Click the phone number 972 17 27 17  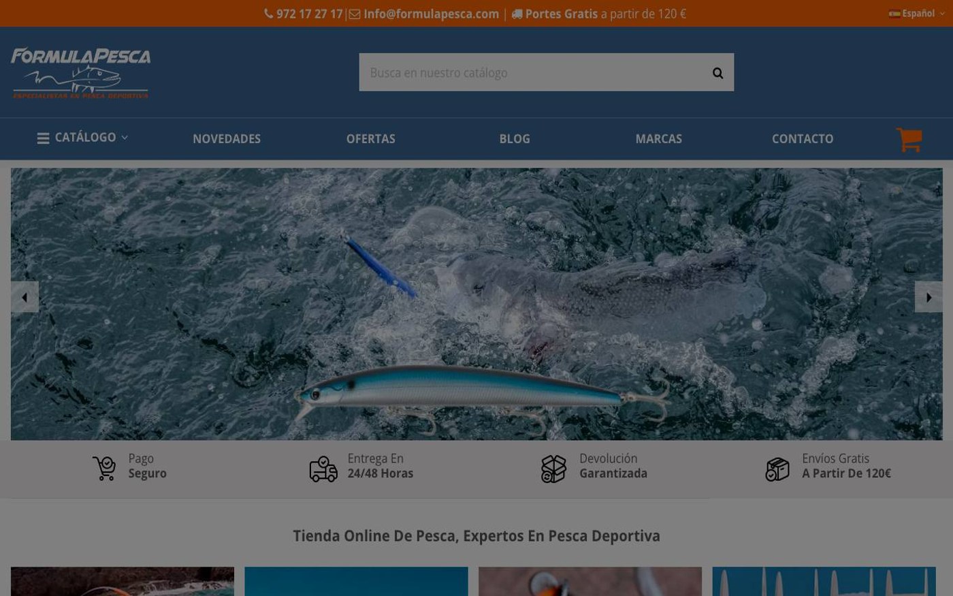(x=310, y=14)
